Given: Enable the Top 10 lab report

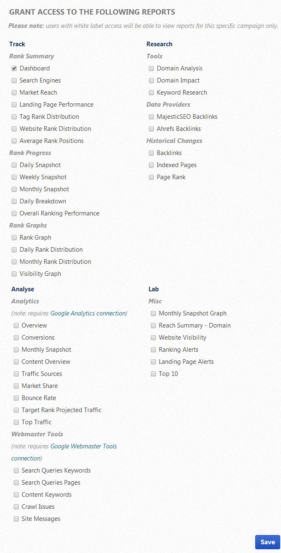Looking at the screenshot, I should 153,374.
